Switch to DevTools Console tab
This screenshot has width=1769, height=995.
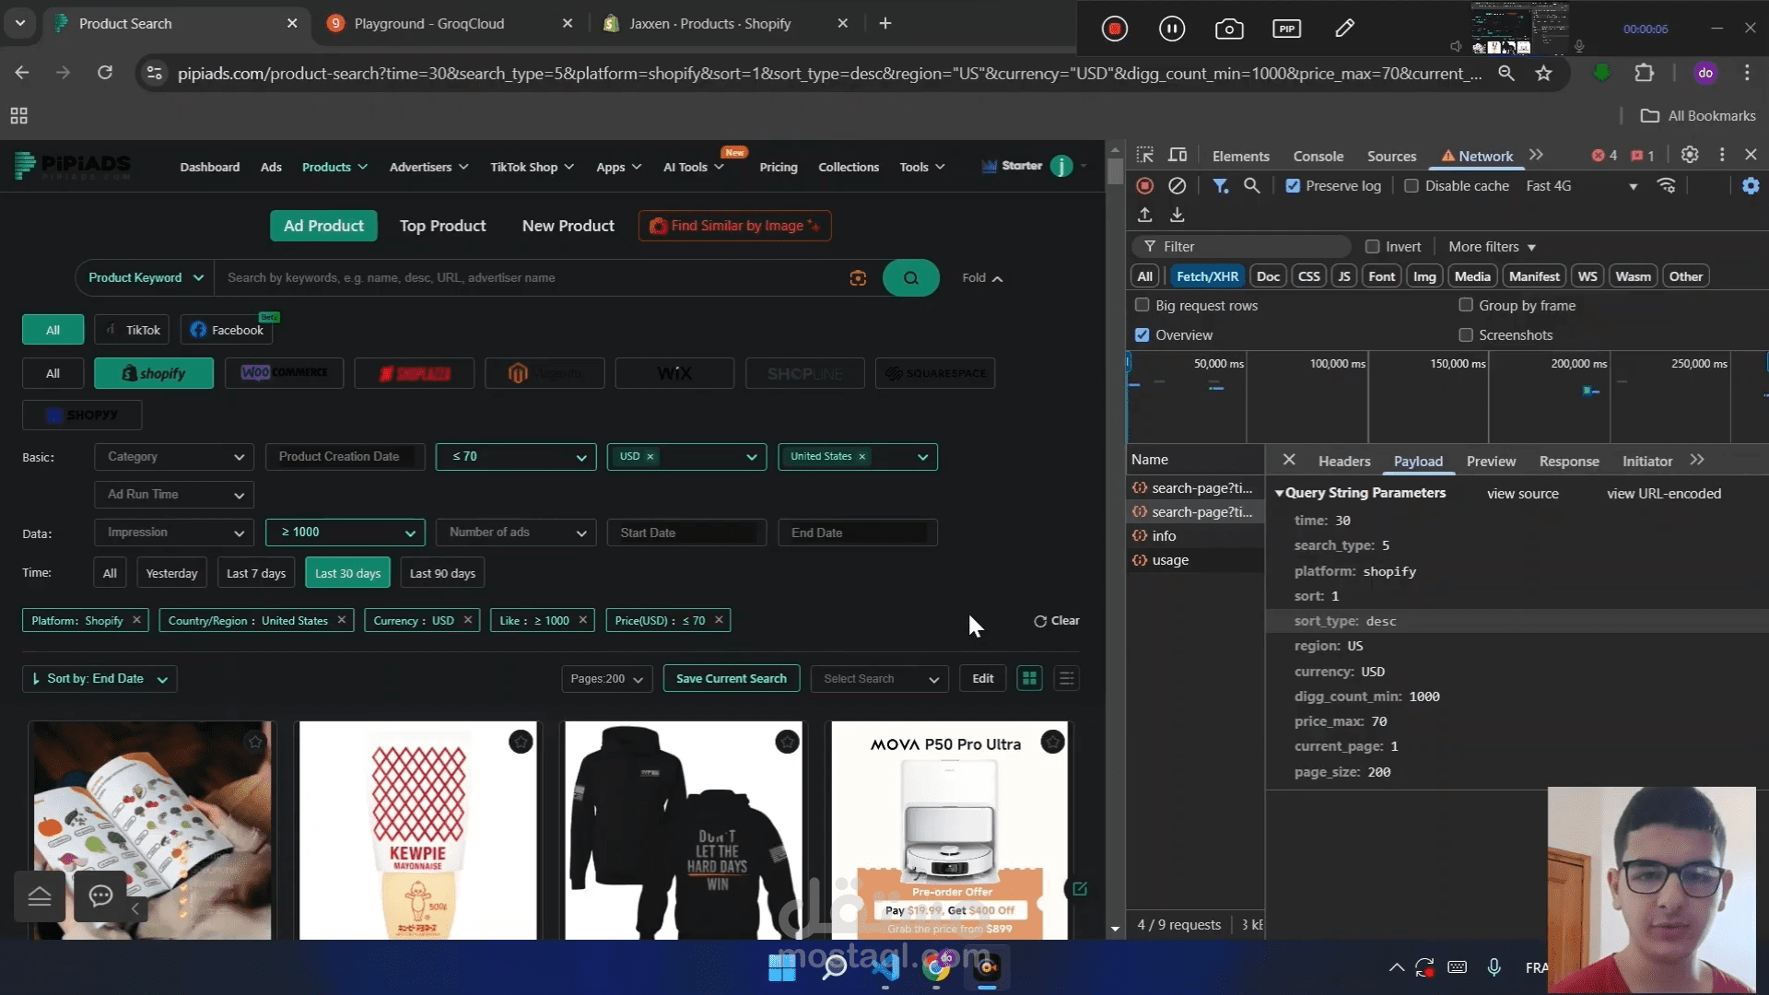[x=1318, y=156]
